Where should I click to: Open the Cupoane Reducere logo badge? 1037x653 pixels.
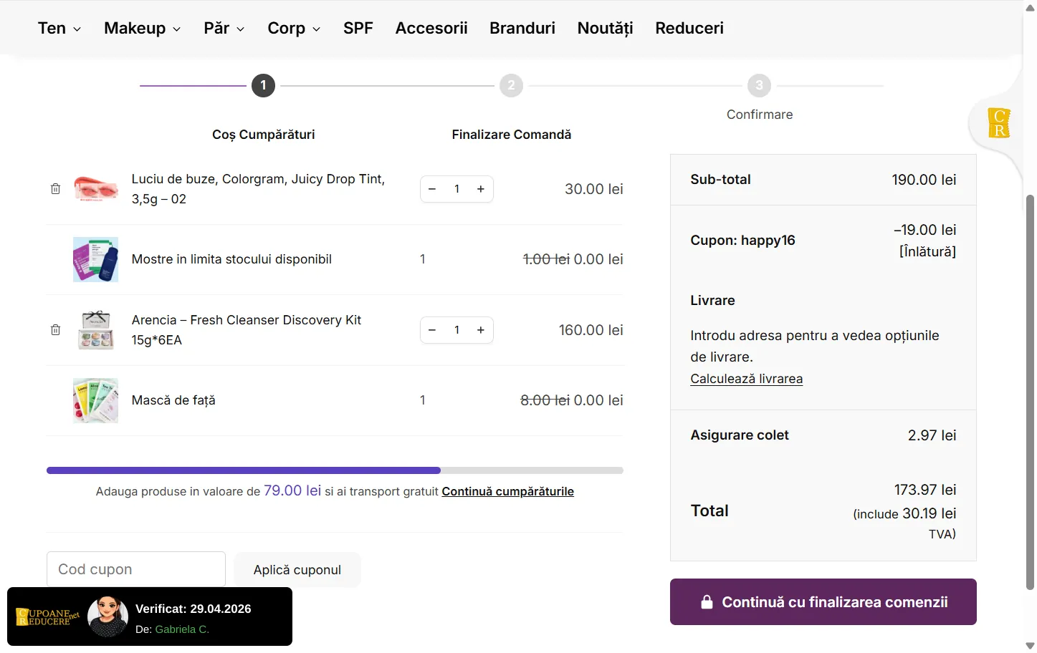point(48,617)
